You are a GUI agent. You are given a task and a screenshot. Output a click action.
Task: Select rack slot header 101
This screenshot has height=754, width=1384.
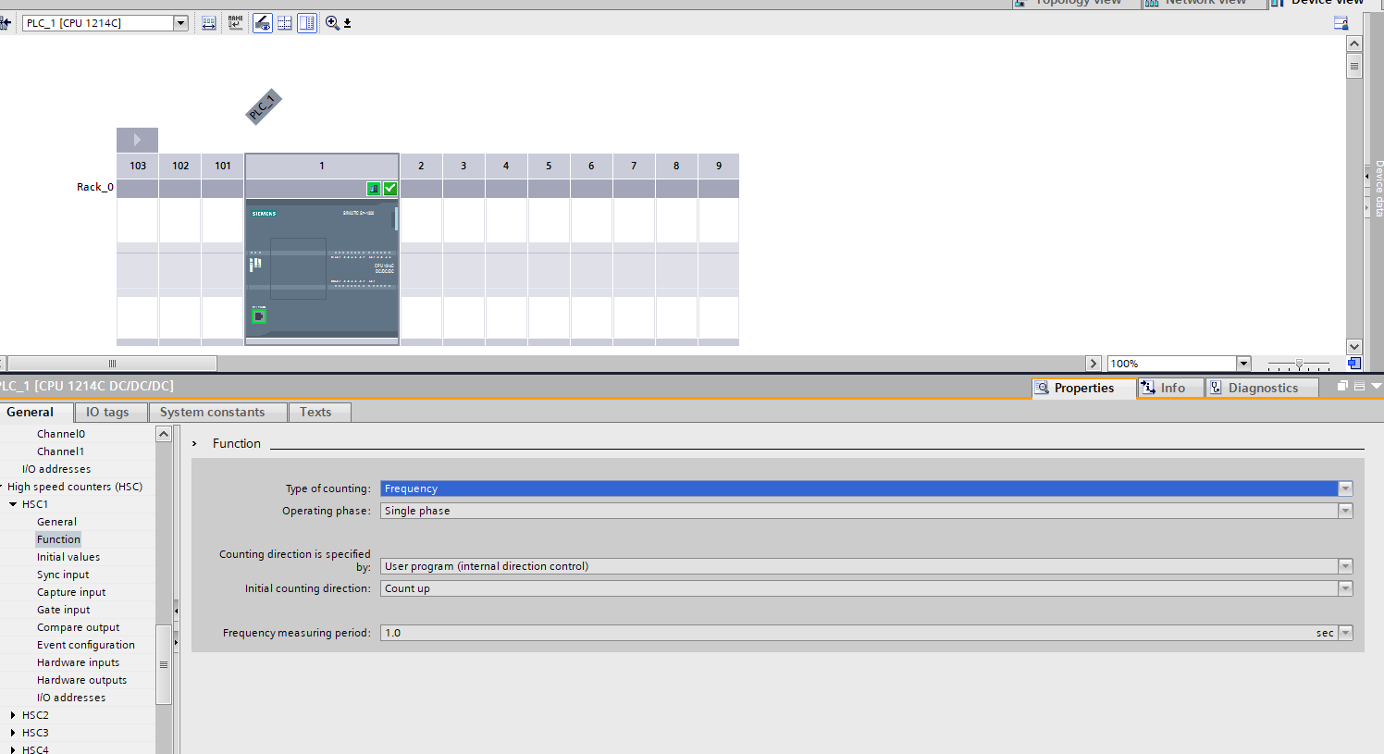pyautogui.click(x=223, y=166)
